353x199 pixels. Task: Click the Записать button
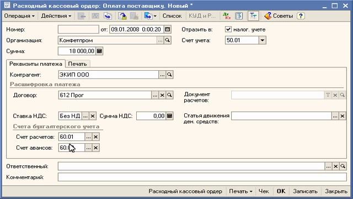(305, 191)
